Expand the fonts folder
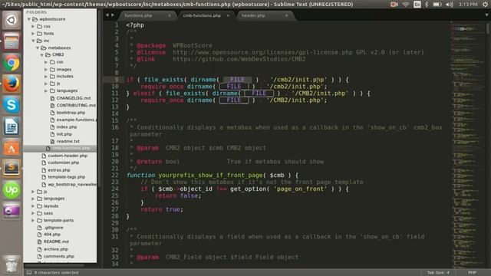 (x=33, y=34)
